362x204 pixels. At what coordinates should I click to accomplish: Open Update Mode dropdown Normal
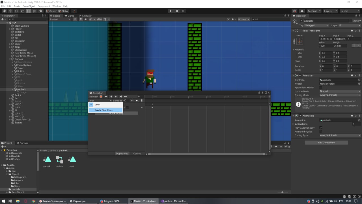(x=340, y=91)
